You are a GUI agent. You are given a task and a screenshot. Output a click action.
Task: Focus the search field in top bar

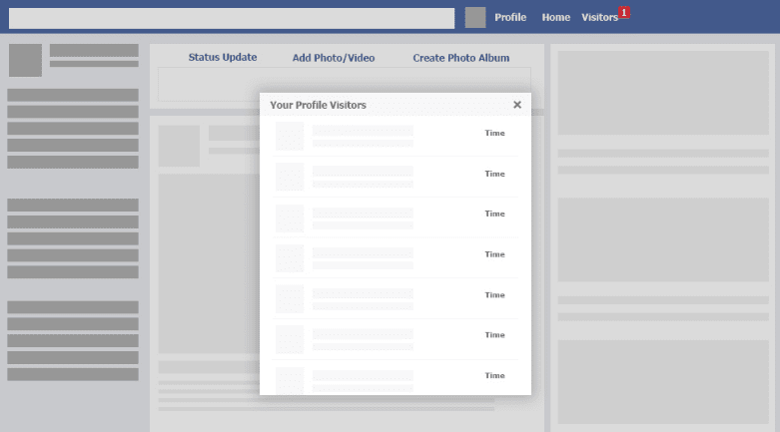click(232, 18)
